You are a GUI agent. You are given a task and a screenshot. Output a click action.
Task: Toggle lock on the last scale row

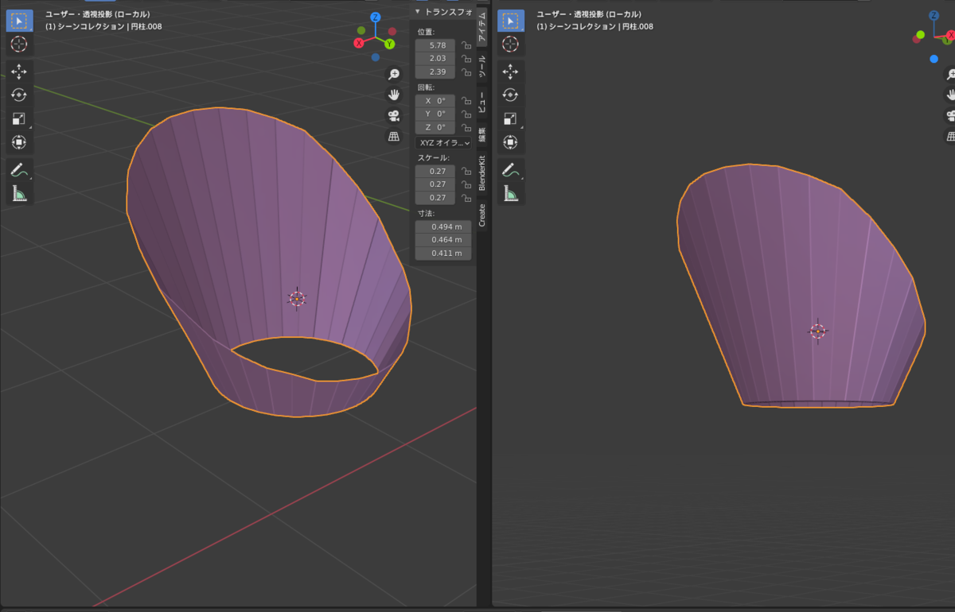tap(466, 198)
